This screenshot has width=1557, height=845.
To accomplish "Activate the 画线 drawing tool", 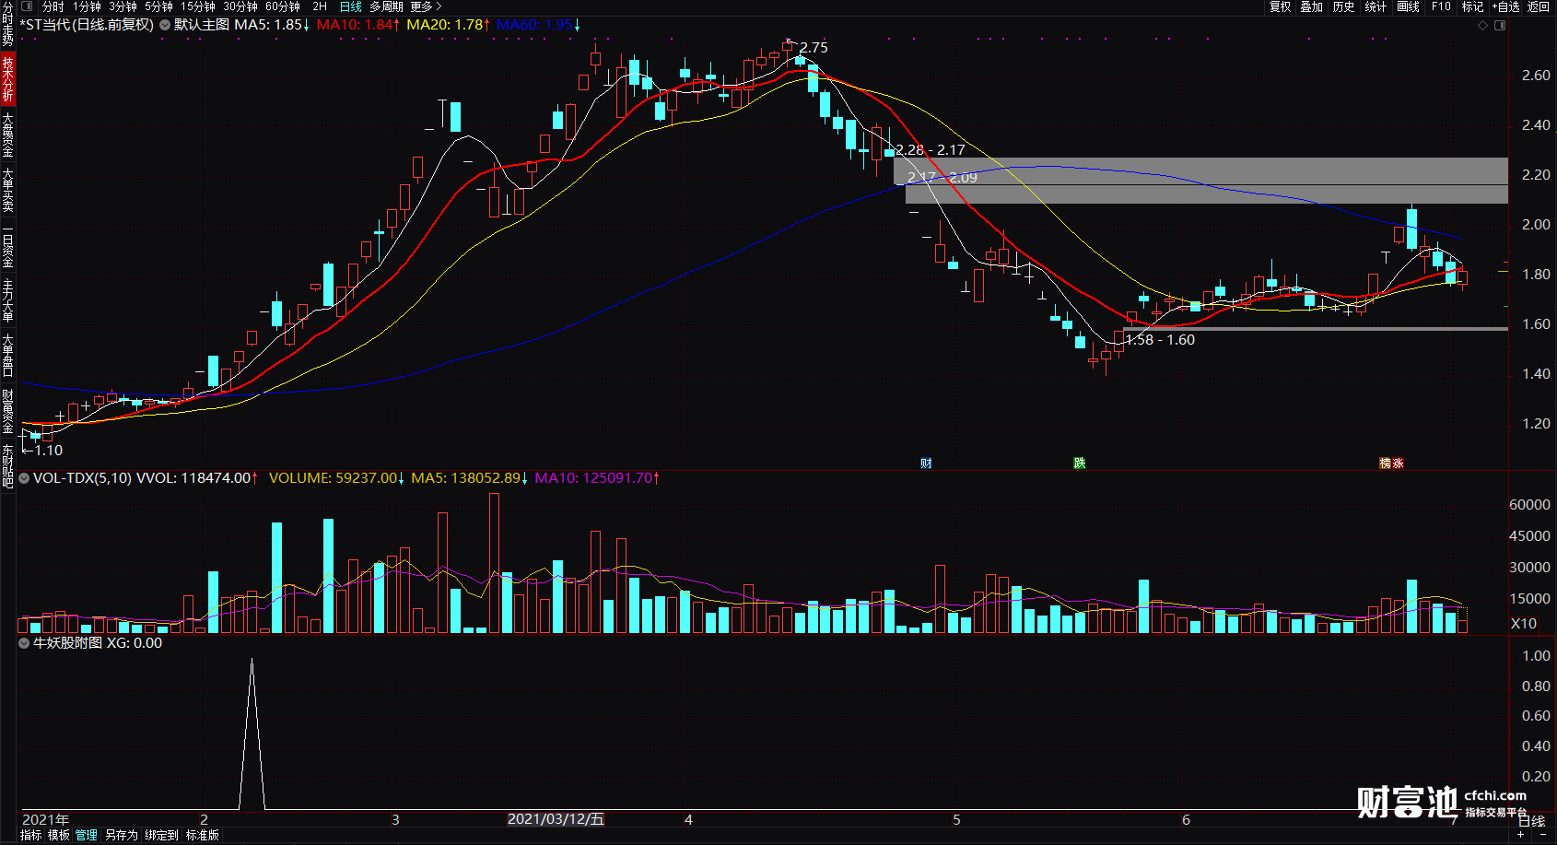I will pos(1408,6).
